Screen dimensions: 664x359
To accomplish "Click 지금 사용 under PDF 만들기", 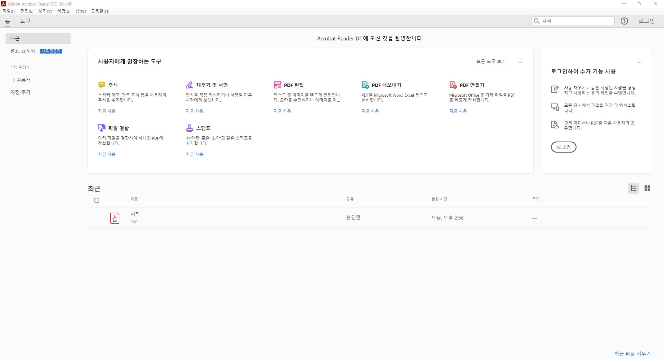I will [458, 111].
